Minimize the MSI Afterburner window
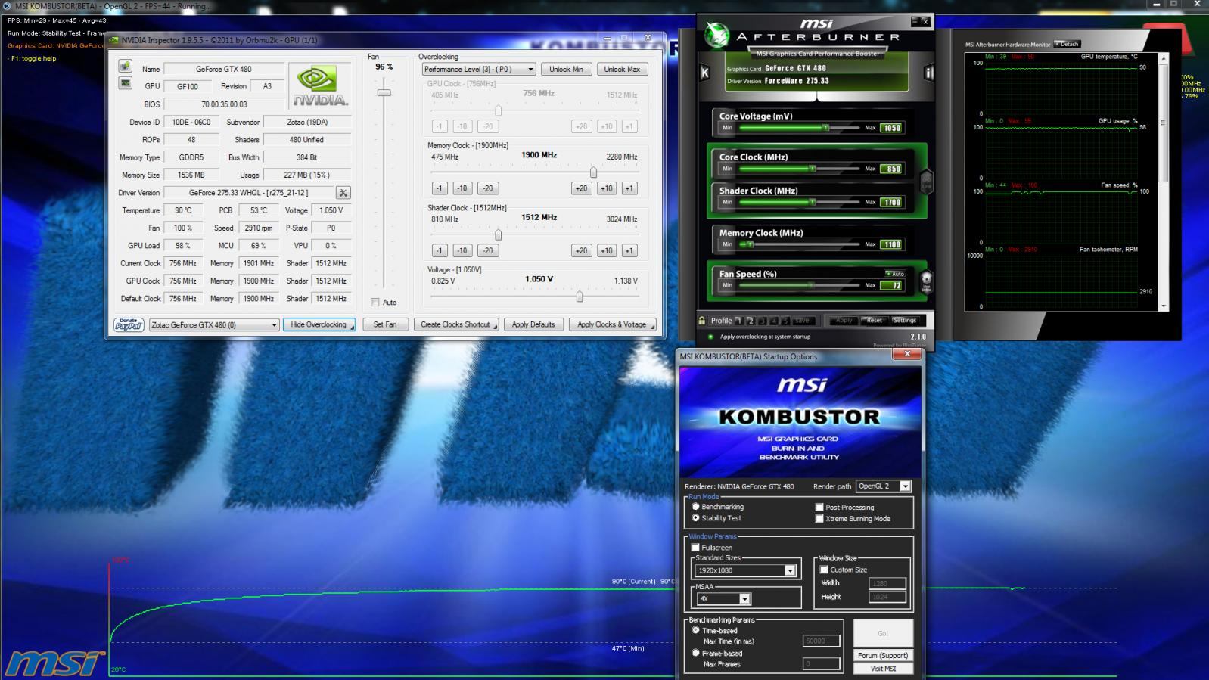The image size is (1209, 680). (915, 21)
